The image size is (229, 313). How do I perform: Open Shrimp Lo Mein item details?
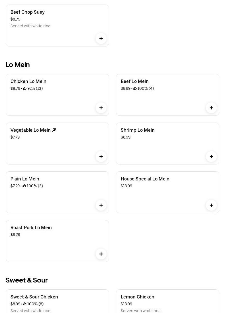138,130
